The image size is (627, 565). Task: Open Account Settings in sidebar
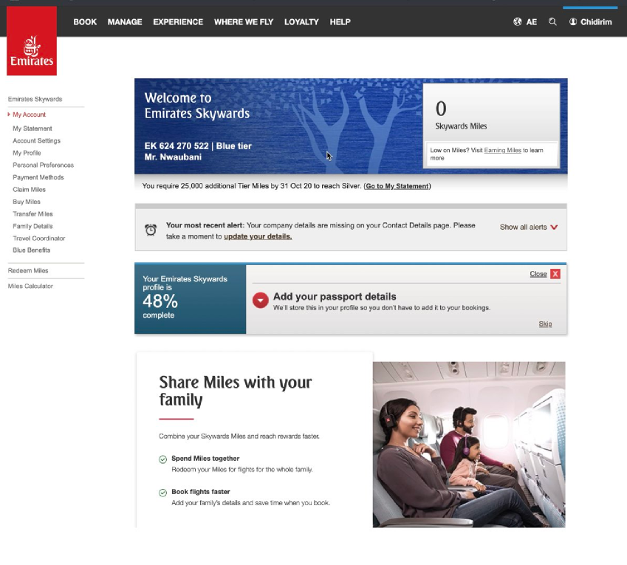[x=36, y=141]
